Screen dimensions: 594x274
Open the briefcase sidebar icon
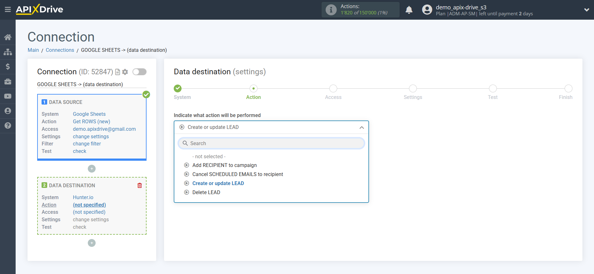coord(8,81)
